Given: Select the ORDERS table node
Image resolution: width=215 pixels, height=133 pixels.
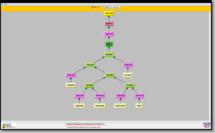Looking at the screenshot, I should pyautogui.click(x=71, y=85).
